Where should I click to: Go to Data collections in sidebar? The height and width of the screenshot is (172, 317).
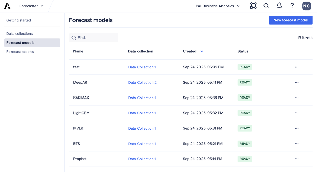[20, 34]
